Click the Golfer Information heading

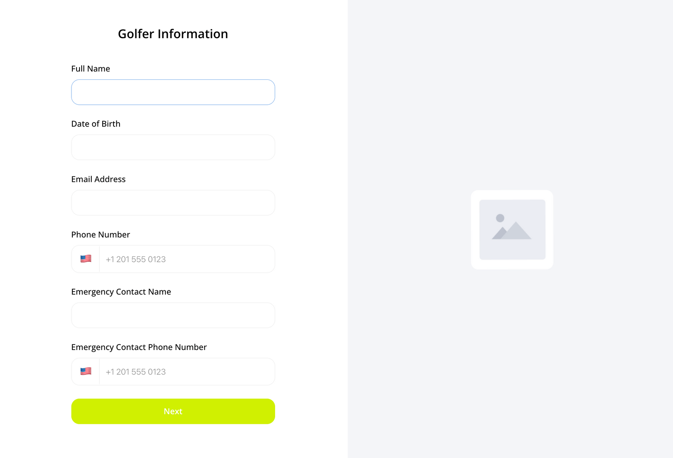173,34
